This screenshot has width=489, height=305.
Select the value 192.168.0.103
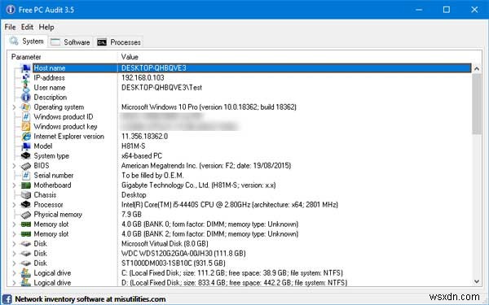[x=143, y=78]
